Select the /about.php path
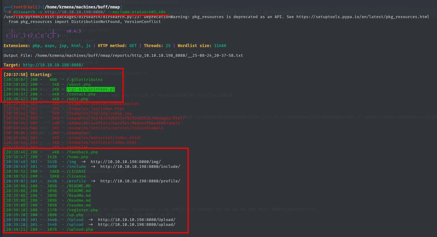Screen dimensions: 437x237 (78, 85)
